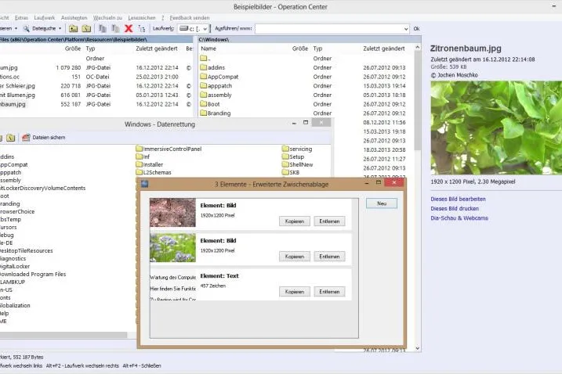Sort left panel by Größe column header
562x374 pixels.
coord(73,49)
